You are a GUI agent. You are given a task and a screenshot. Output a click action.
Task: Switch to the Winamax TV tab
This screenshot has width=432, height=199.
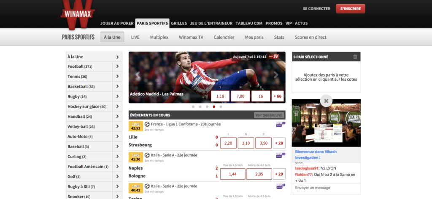point(191,37)
